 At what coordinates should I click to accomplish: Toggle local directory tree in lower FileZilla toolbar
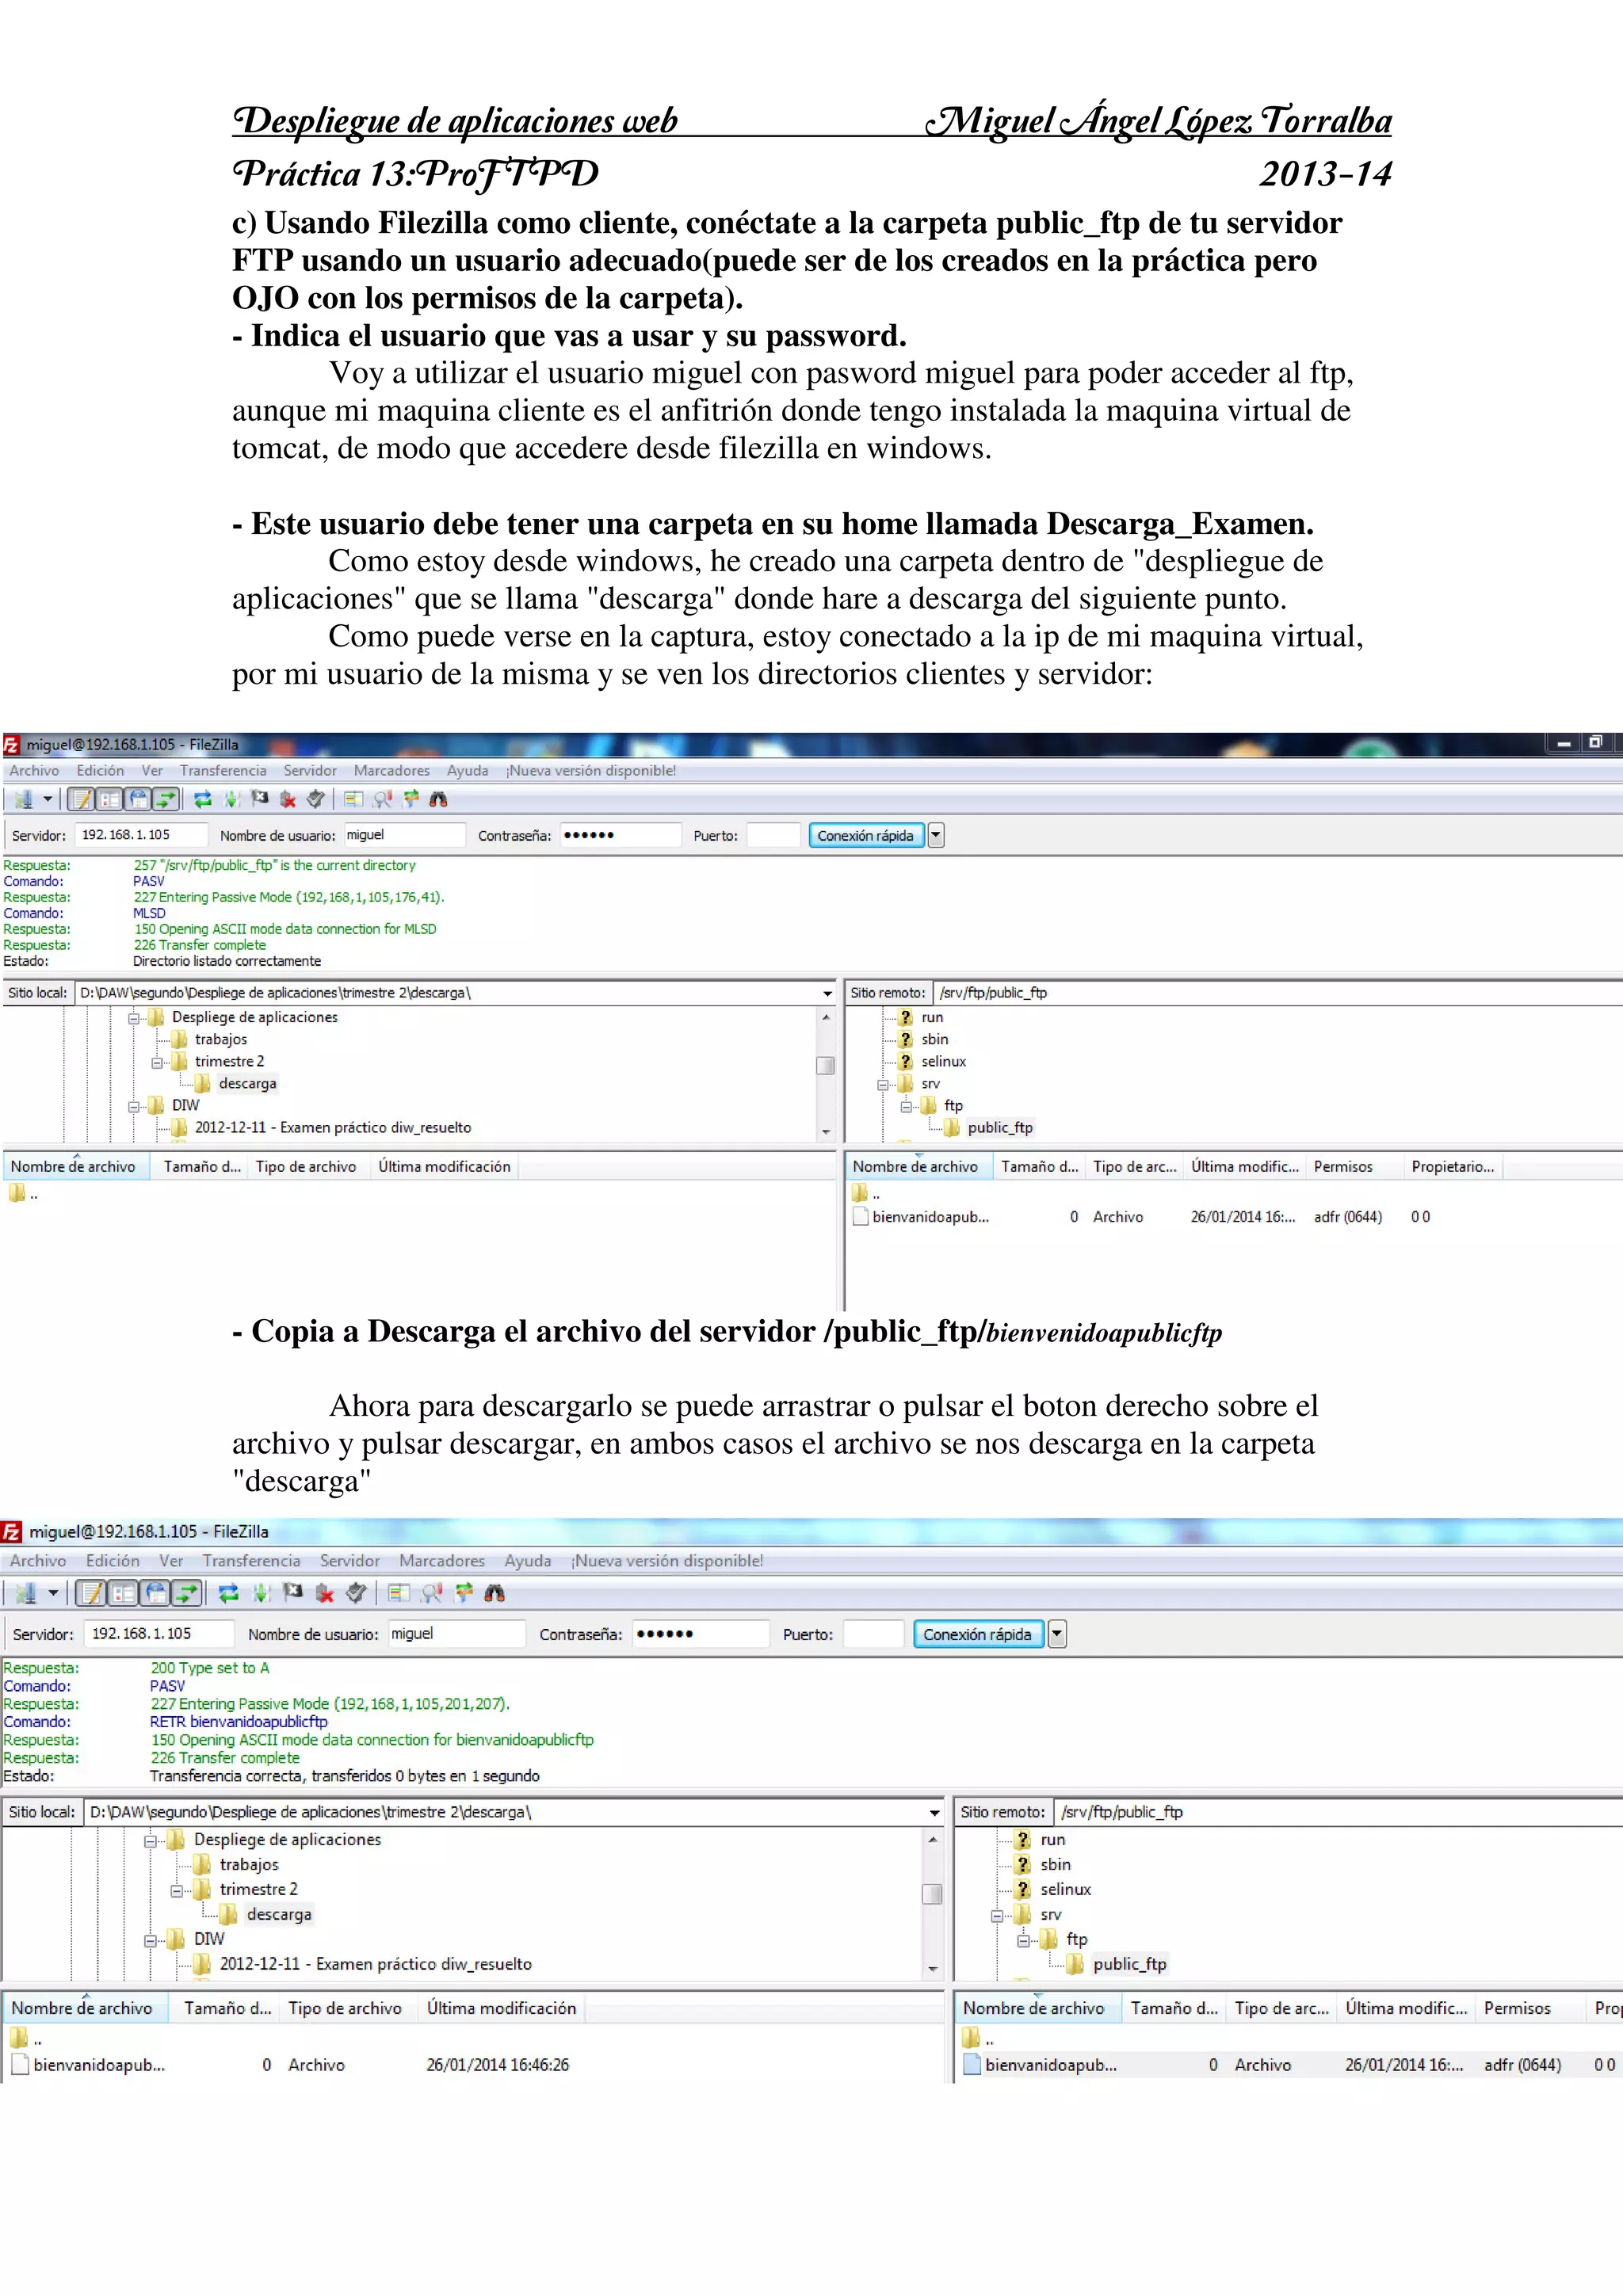coord(123,1593)
